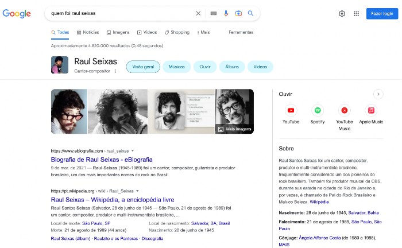This screenshot has height=248, width=402.
Task: Open the settings gear icon
Action: [342, 14]
